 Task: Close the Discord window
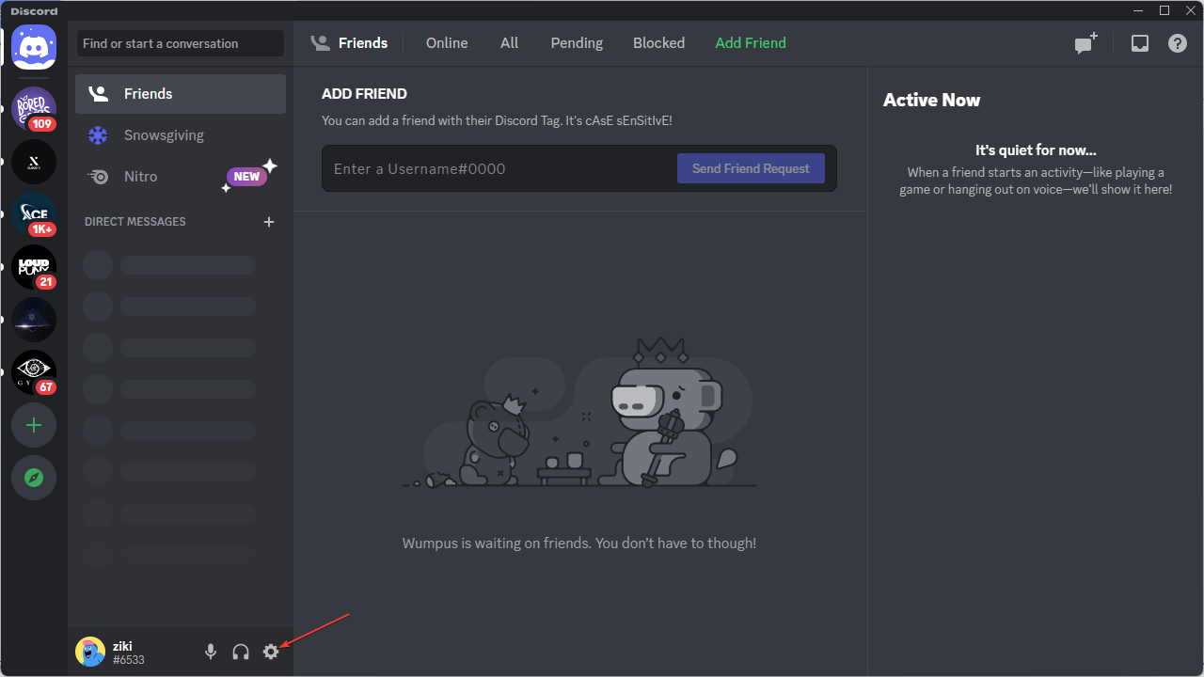tap(1190, 10)
